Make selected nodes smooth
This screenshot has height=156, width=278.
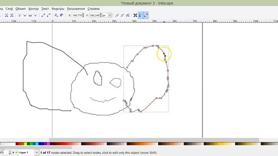25,16
